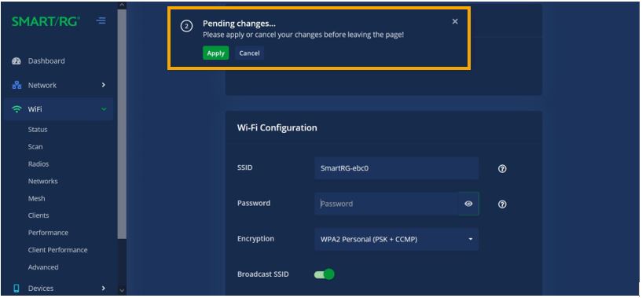This screenshot has height=298, width=642.
Task: Open WiFi Clients page
Action: click(x=39, y=215)
